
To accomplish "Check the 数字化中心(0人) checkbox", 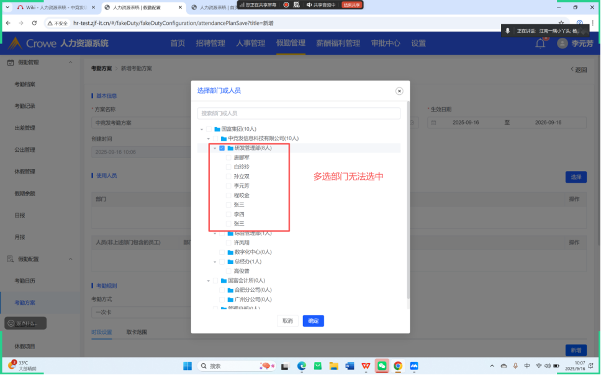I will tap(222, 252).
